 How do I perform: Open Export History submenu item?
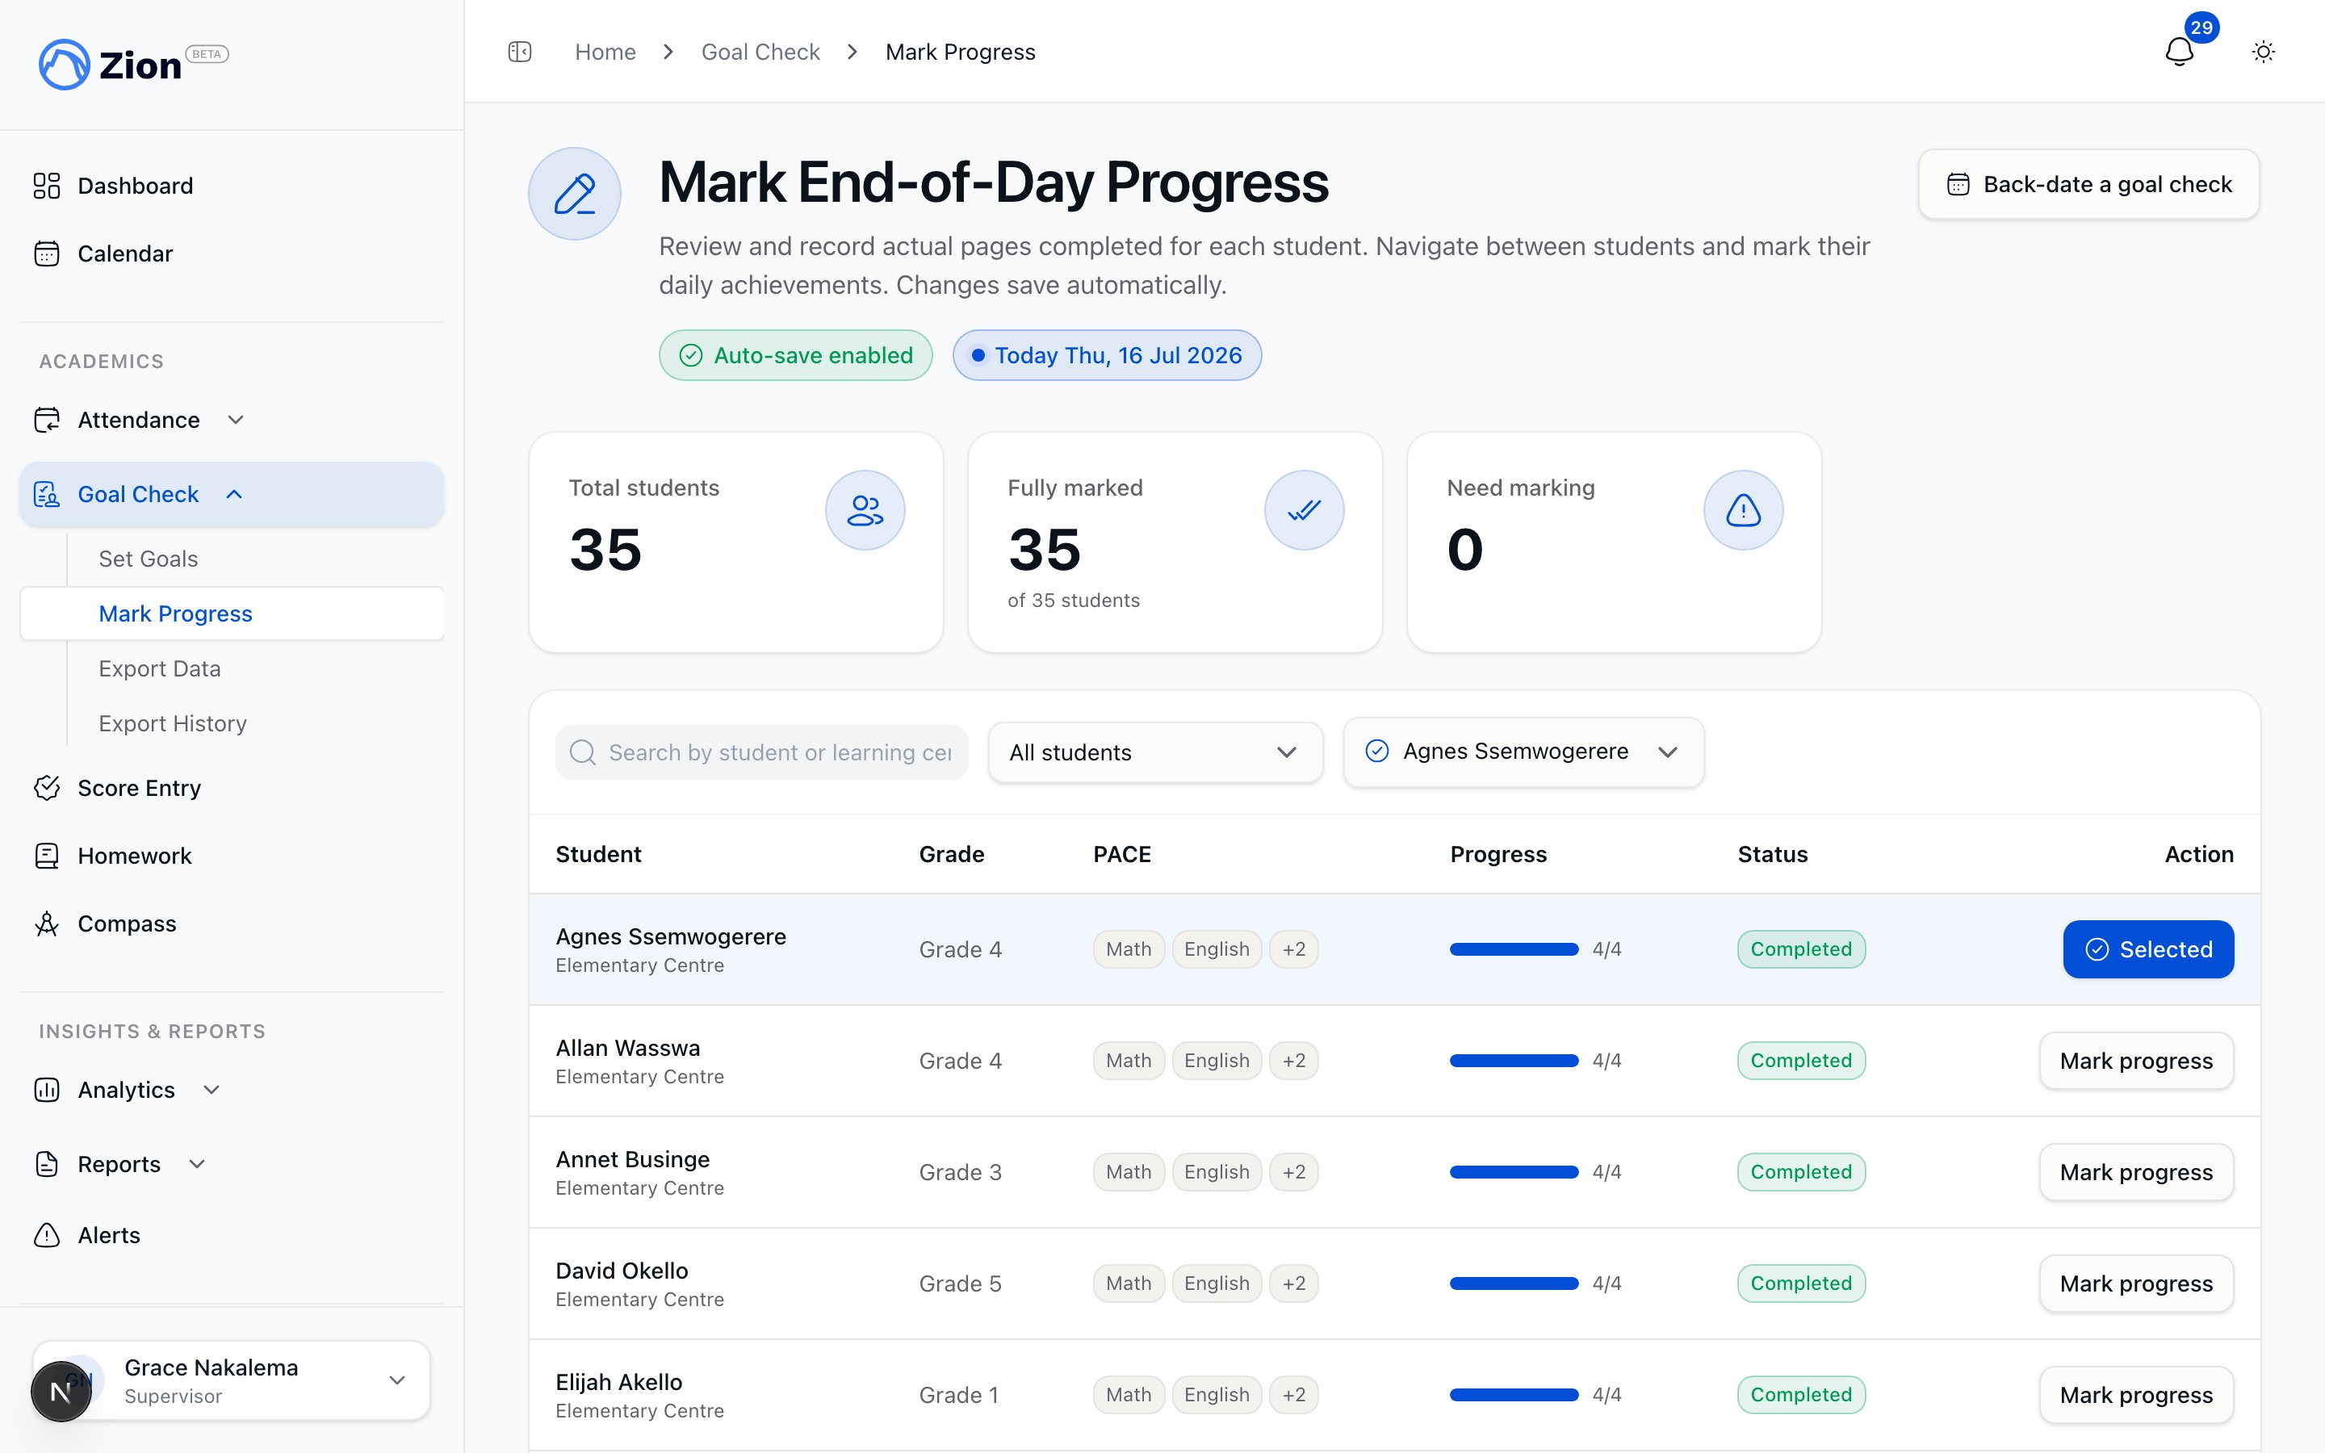click(x=173, y=723)
